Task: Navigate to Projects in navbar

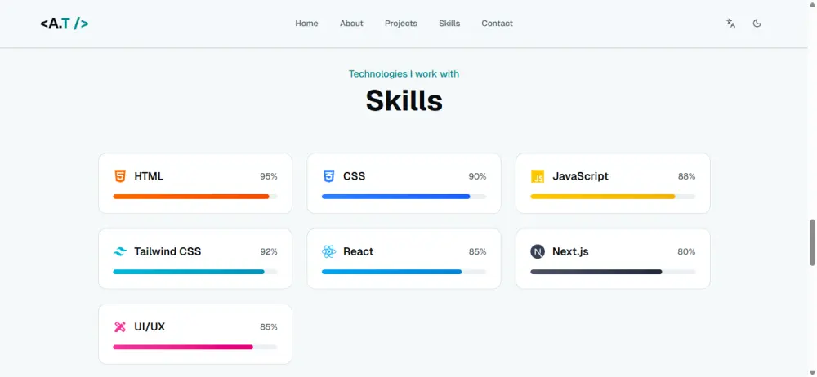Action: pos(401,24)
